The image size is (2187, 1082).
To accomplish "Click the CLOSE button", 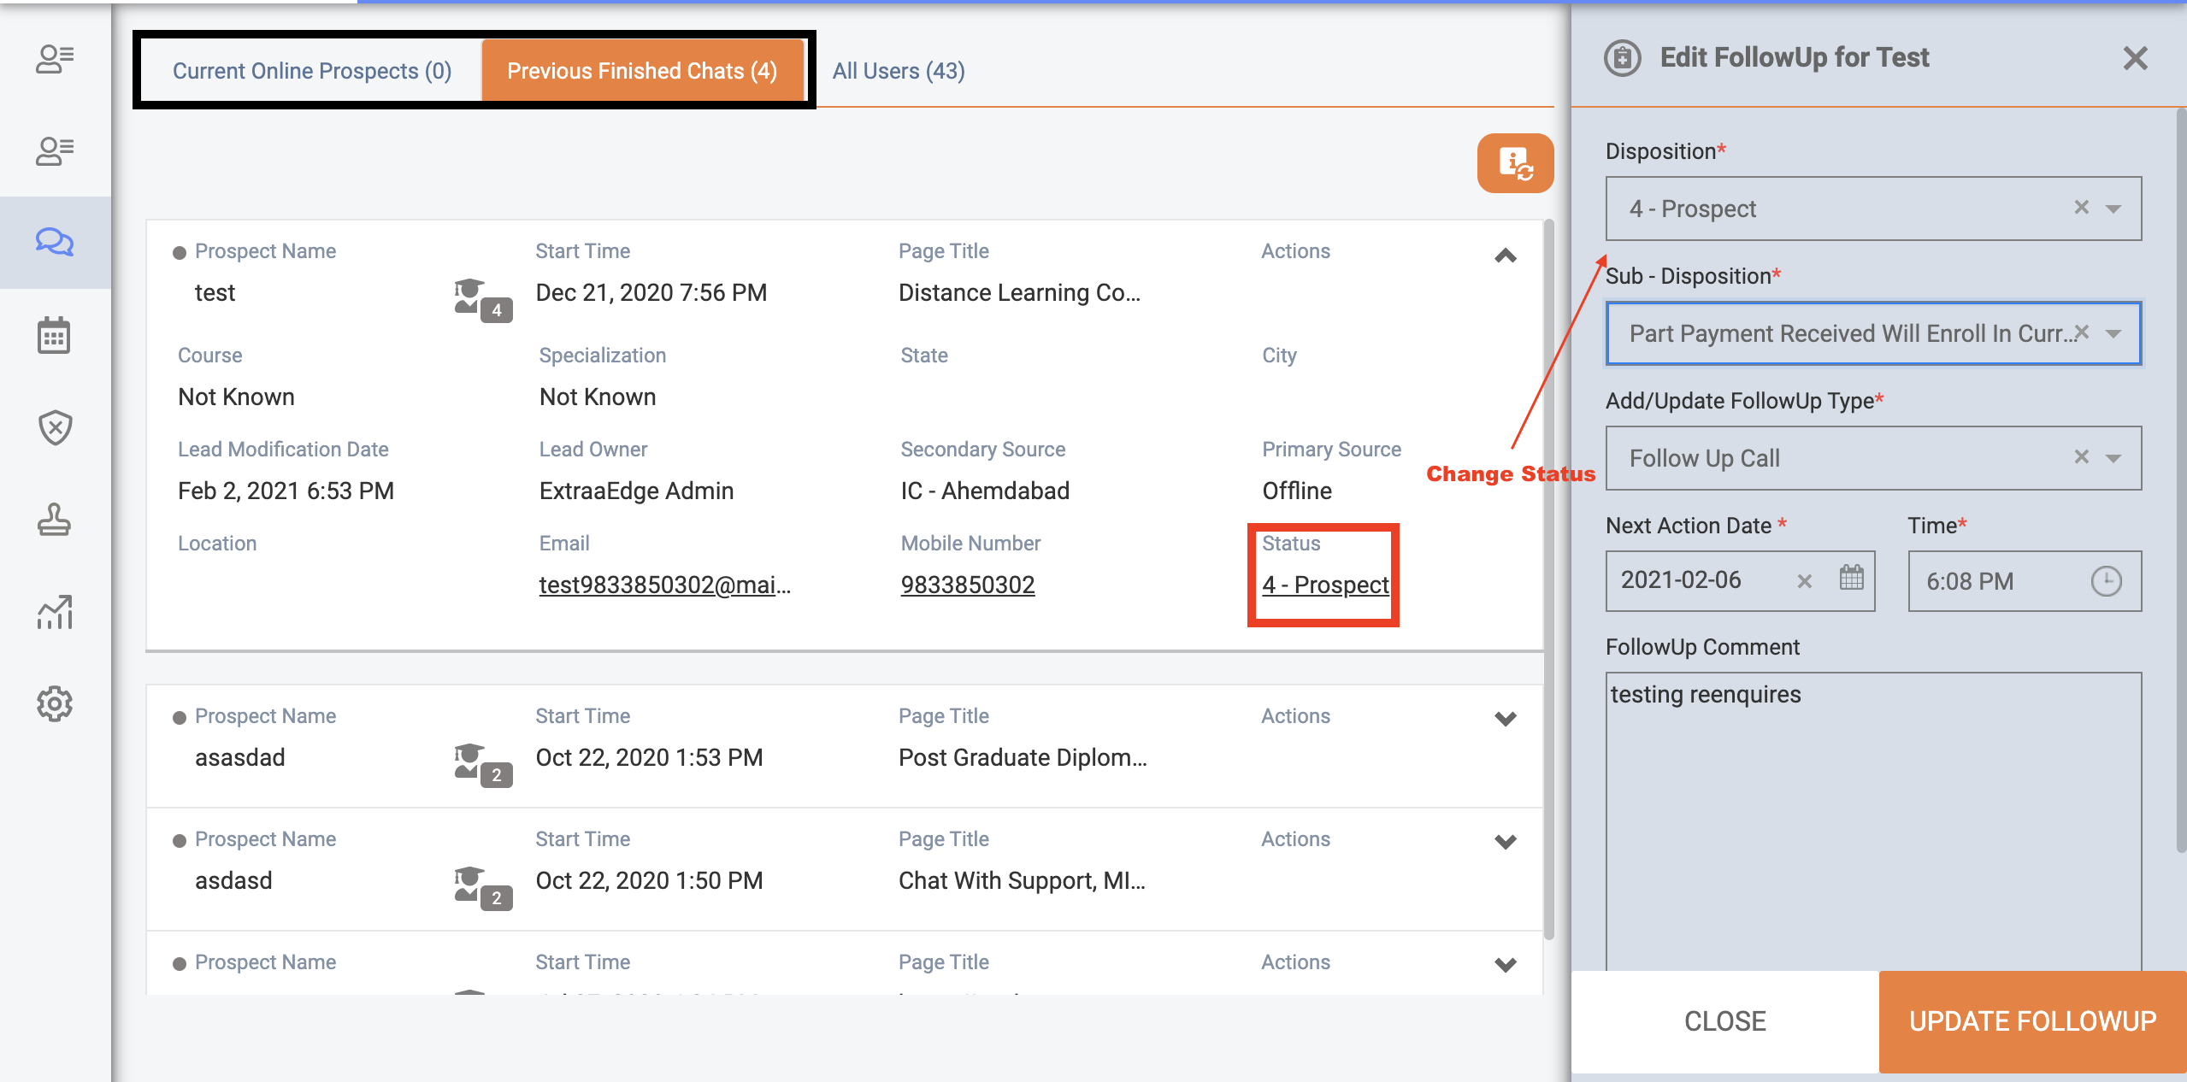I will click(x=1724, y=1021).
